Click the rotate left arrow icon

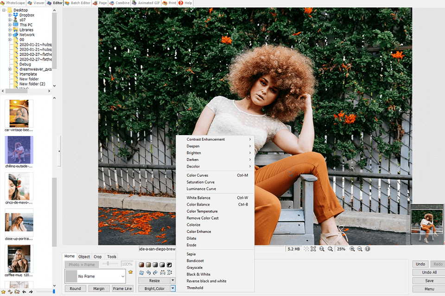pyautogui.click(x=148, y=273)
